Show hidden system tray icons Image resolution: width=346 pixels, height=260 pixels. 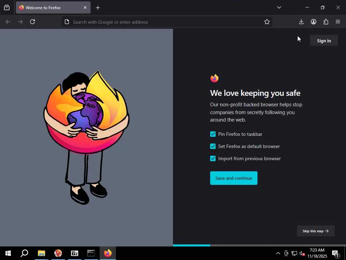pyautogui.click(x=278, y=253)
